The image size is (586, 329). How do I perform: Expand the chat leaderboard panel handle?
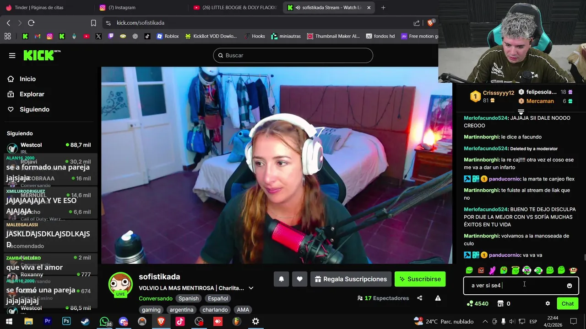521,111
